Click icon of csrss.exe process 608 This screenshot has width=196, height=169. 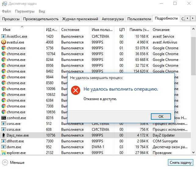[x=3, y=130]
